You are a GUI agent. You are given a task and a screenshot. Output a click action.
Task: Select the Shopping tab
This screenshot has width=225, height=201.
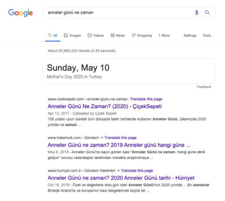pyautogui.click(x=142, y=35)
